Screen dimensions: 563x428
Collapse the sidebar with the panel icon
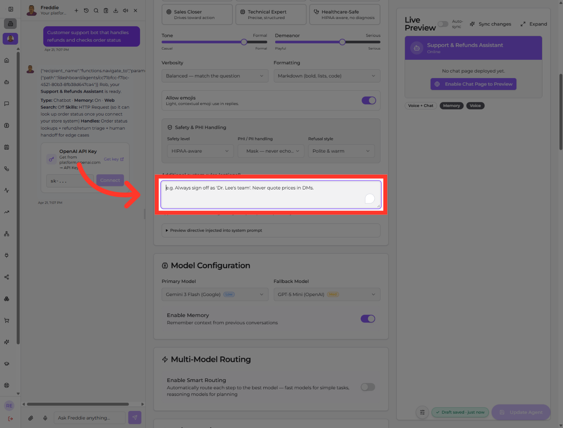[11, 9]
